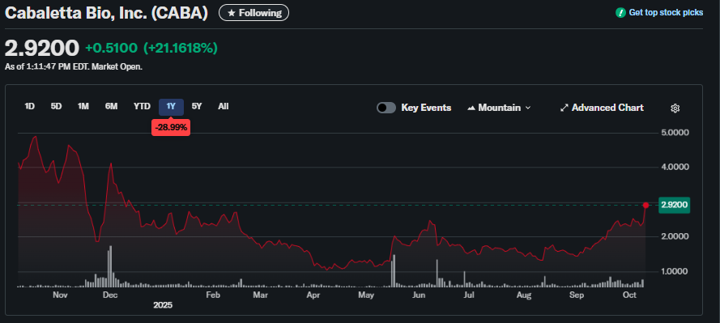
Task: Open the Advanced Chart view
Action: (602, 108)
